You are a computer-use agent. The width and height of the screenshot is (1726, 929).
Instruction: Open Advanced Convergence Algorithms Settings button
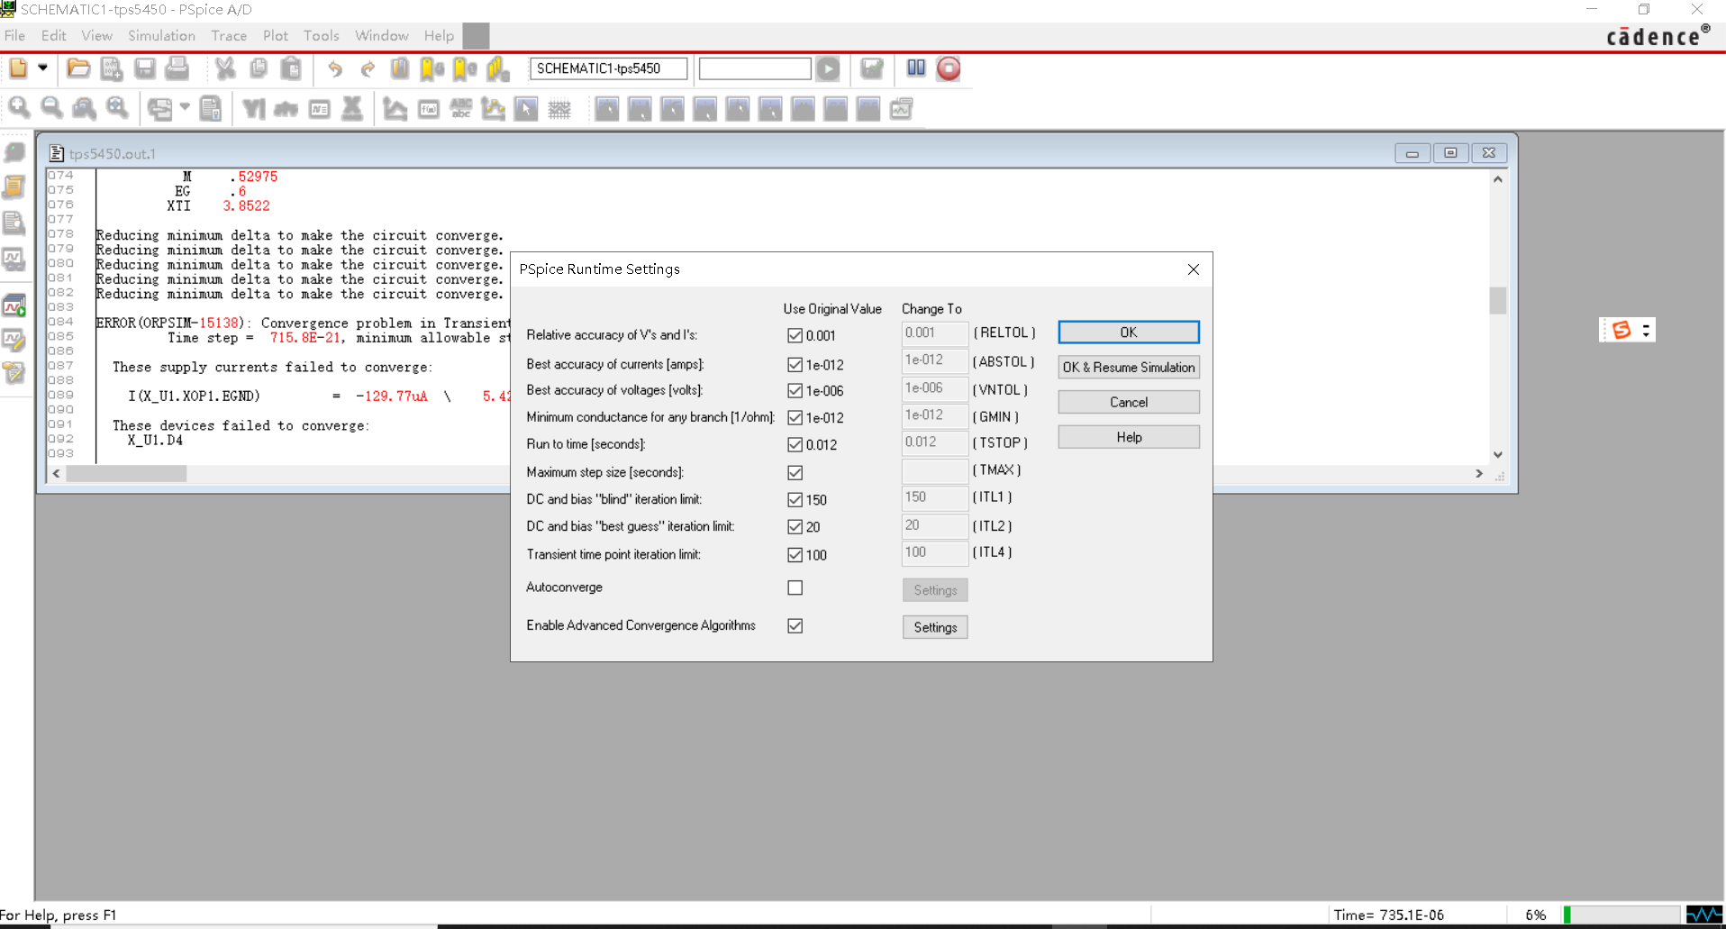tap(935, 628)
